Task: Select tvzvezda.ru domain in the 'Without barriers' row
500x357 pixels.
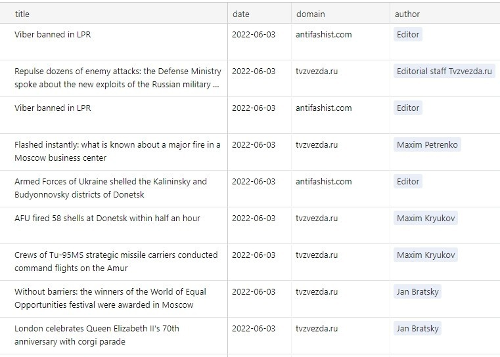Action: click(317, 292)
